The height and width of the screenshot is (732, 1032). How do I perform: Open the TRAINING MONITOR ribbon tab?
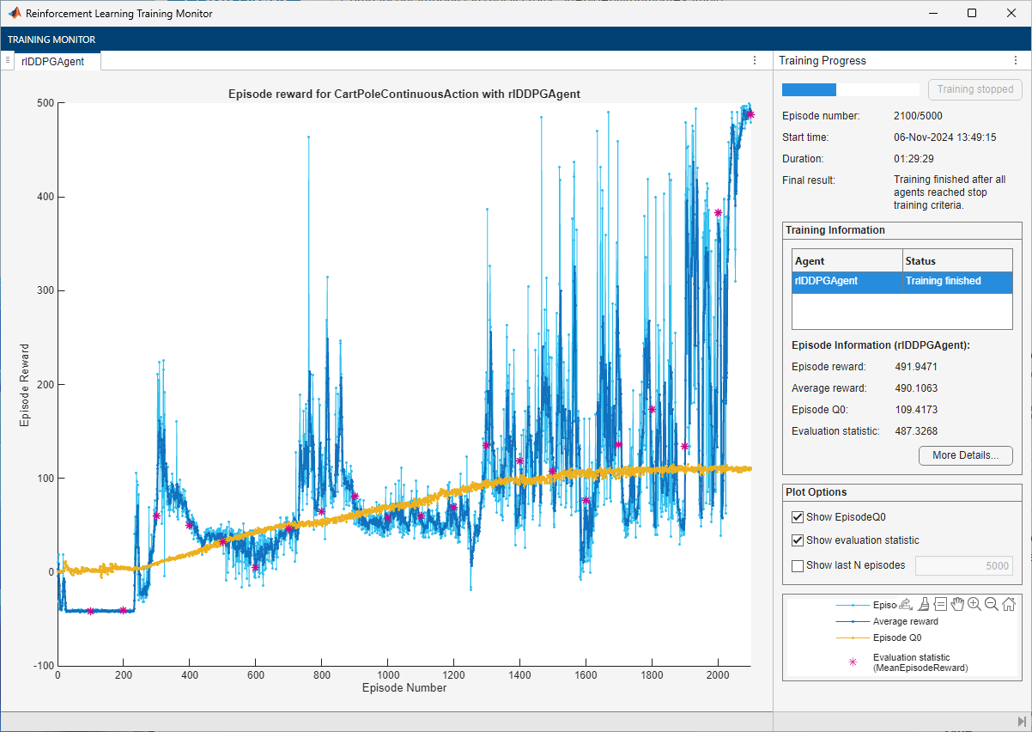tap(52, 40)
